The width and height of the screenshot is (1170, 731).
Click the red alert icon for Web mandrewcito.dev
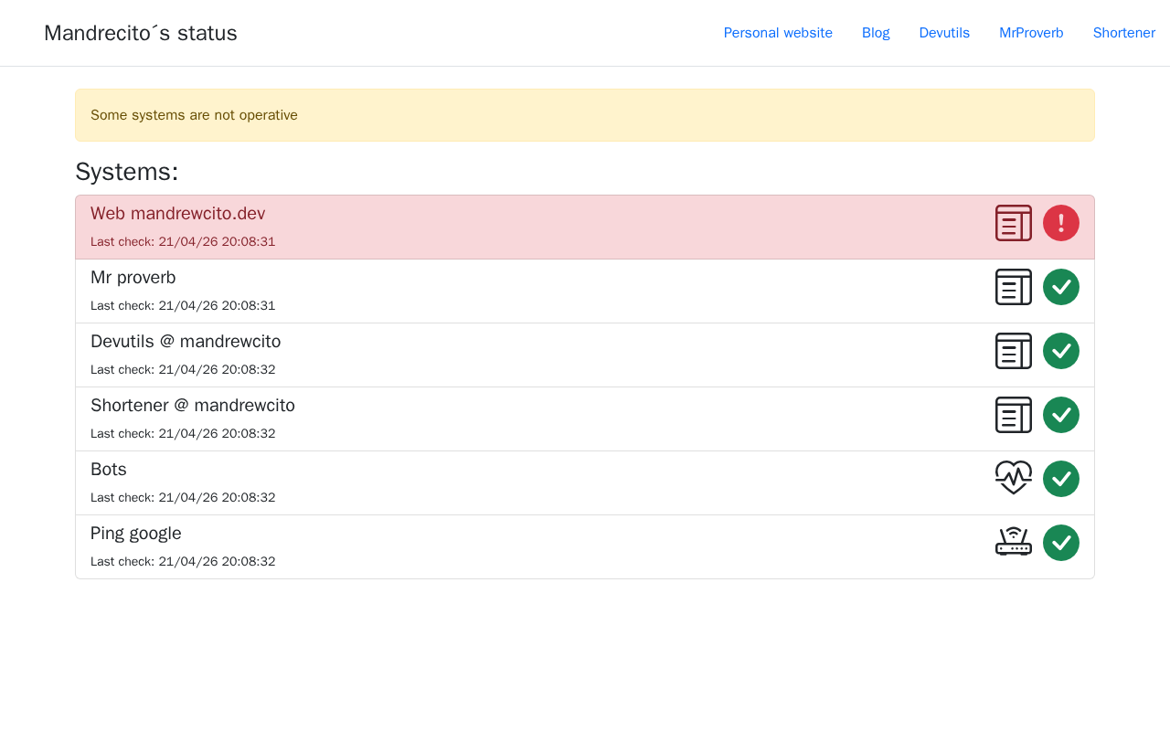[1061, 223]
